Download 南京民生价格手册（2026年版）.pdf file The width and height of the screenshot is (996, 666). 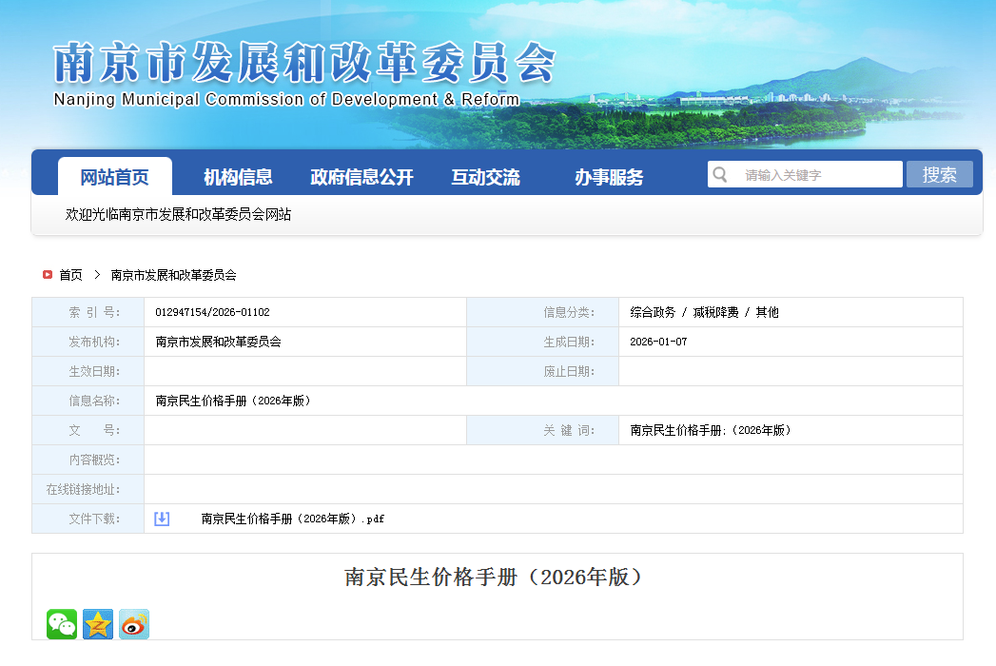point(292,519)
